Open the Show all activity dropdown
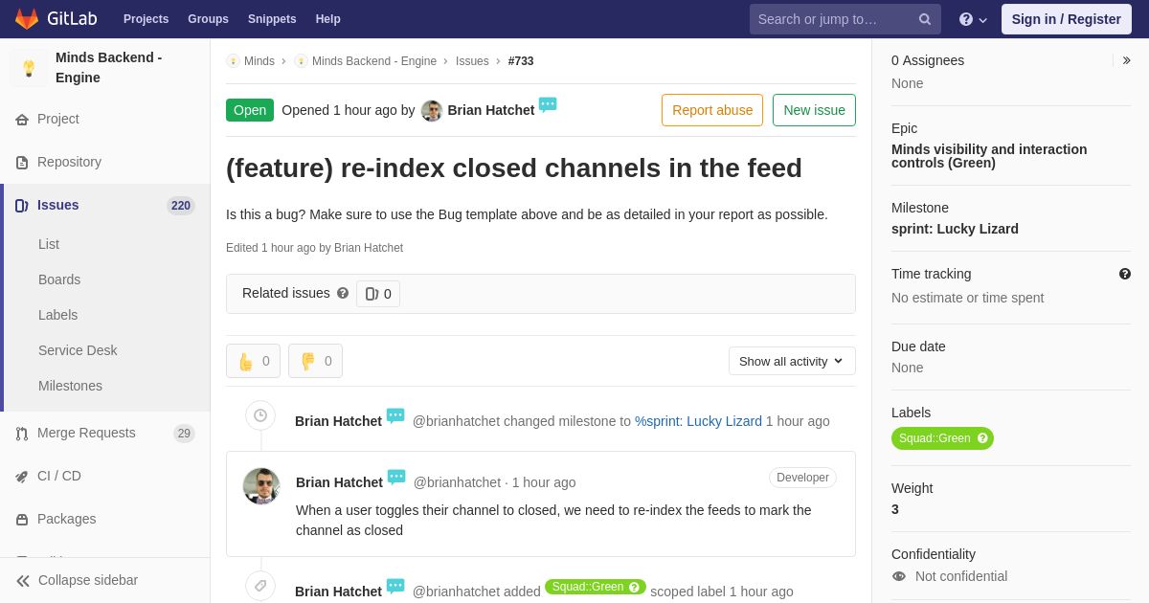Screen dimensions: 1149x603 (792, 361)
